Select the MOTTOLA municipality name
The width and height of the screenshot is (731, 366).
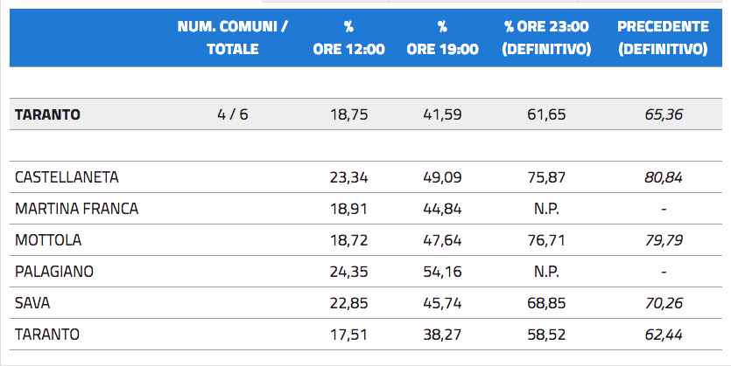click(x=48, y=240)
